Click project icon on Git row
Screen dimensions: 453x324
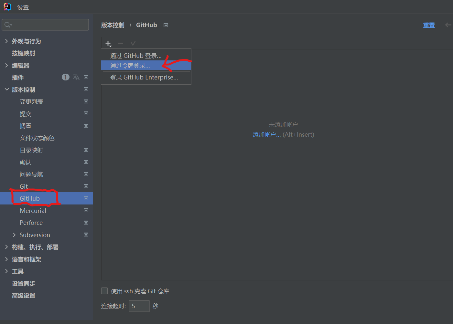tap(86, 186)
